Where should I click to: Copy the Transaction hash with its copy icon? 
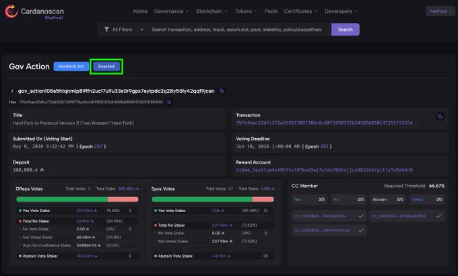click(440, 116)
